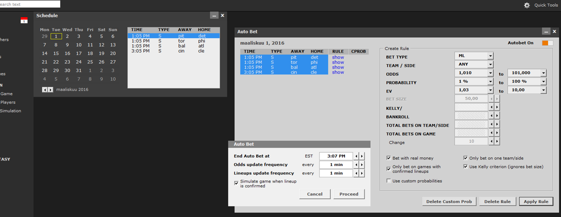
Task: Click the red calendar icon in sidebar
Action: (24, 20)
